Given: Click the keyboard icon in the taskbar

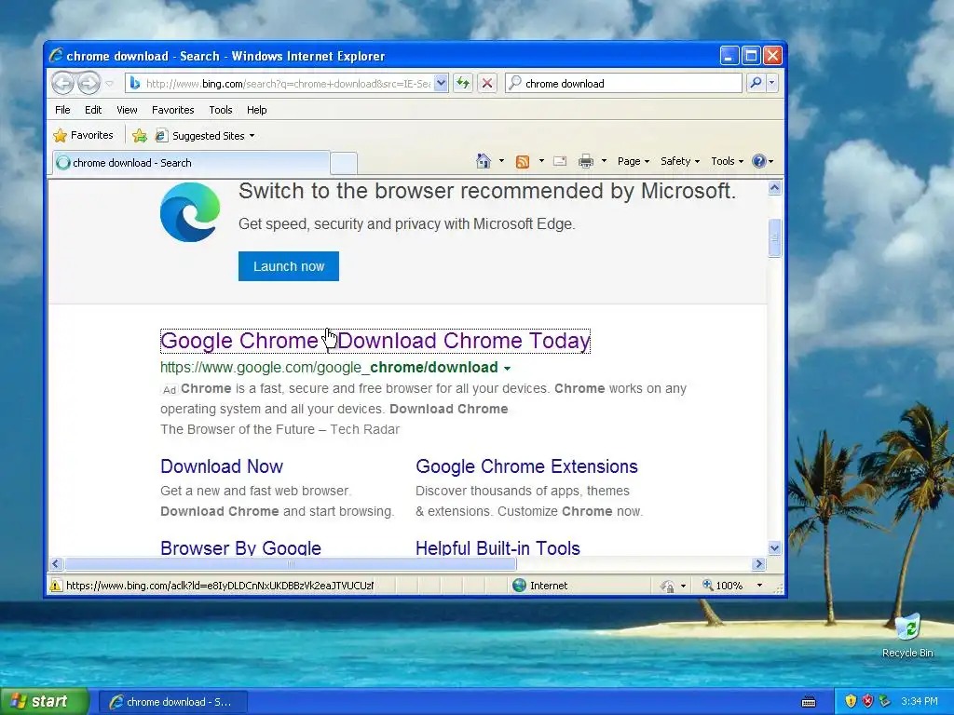Looking at the screenshot, I should (809, 702).
